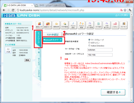
Task: Click the 確認する confirm button
Action: pyautogui.click(x=113, y=92)
